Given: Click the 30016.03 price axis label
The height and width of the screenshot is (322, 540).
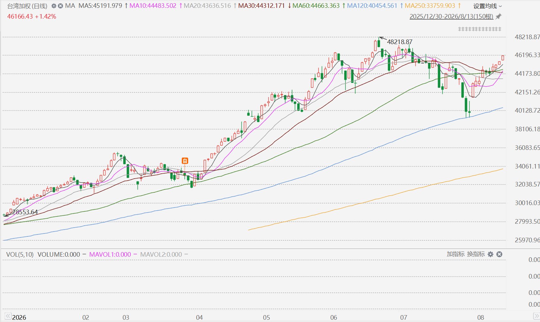Looking at the screenshot, I should (527, 203).
